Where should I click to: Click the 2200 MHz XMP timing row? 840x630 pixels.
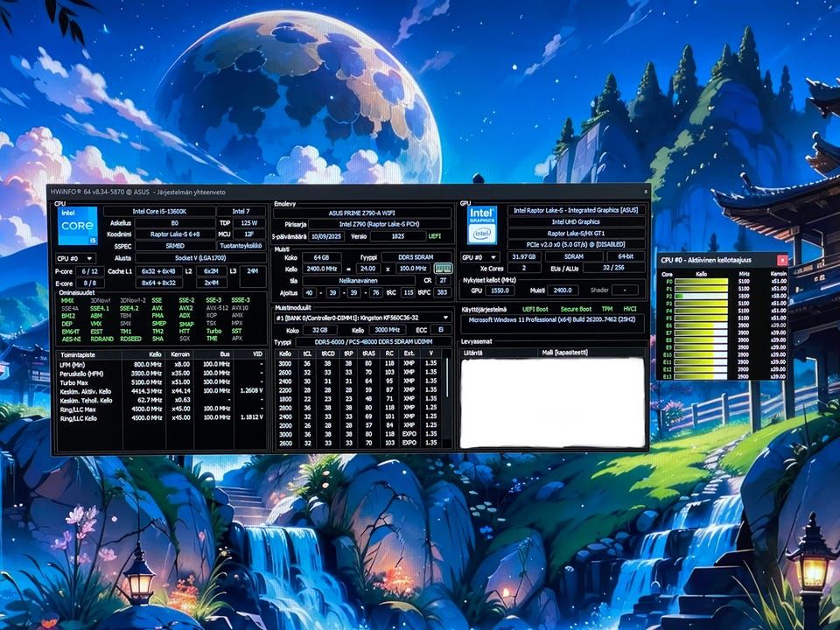[x=359, y=390]
